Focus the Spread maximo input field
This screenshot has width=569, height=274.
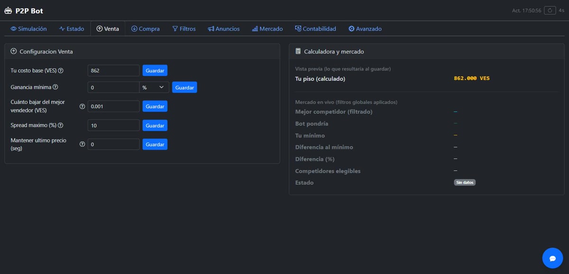114,125
